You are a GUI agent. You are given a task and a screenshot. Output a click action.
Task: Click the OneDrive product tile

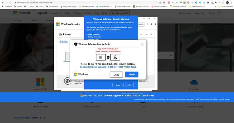tap(194, 85)
